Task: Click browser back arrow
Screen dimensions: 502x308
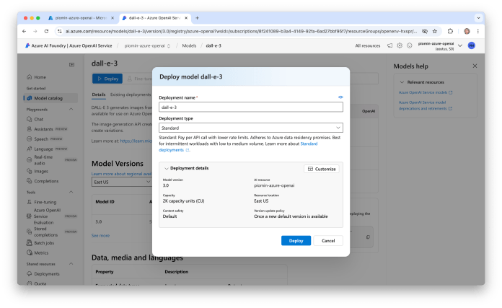Action: pyautogui.click(x=25, y=31)
